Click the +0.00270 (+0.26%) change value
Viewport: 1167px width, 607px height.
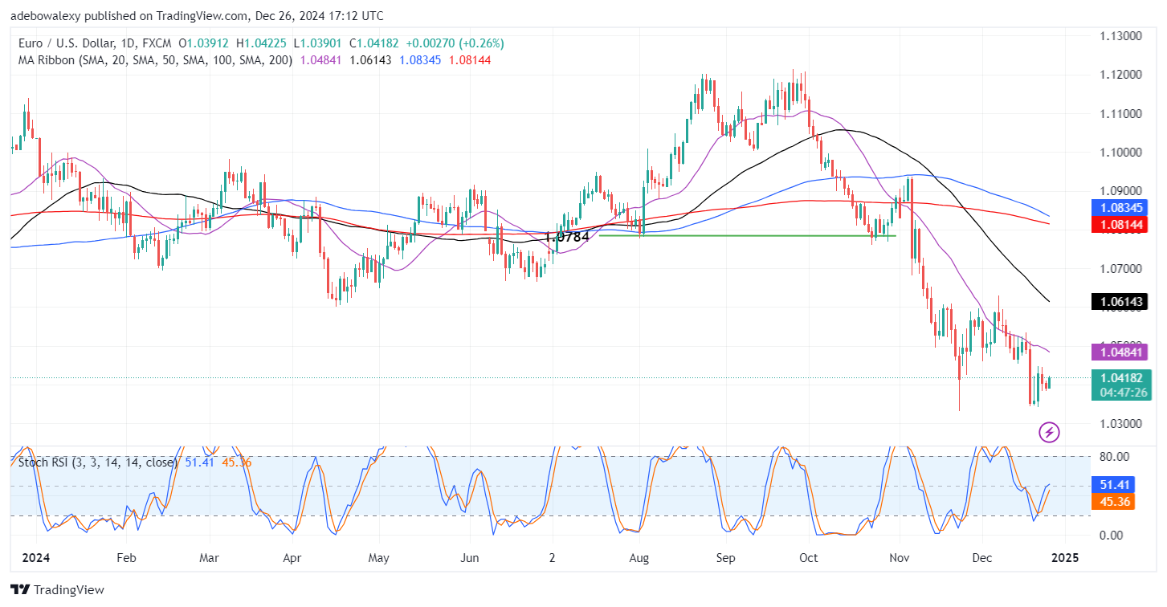pos(456,43)
